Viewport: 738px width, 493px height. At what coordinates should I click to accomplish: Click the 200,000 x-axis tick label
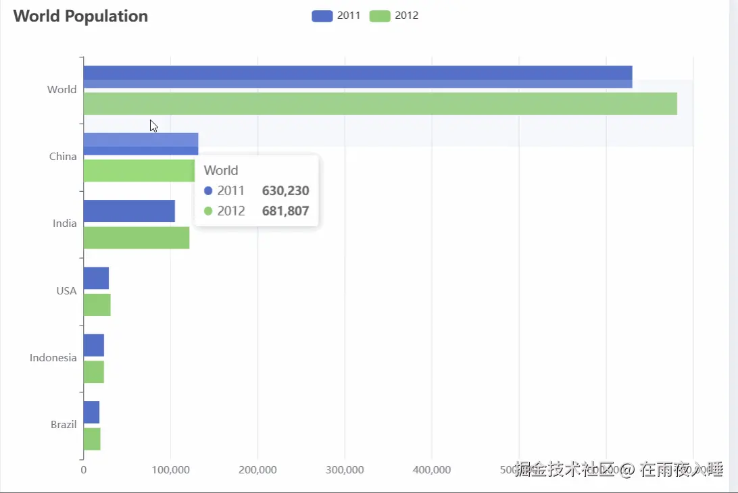pos(257,469)
